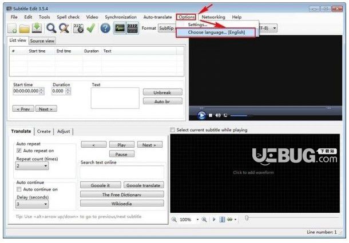The height and width of the screenshot is (243, 349).
Task: Switch to the Source view tab
Action: pyautogui.click(x=42, y=41)
